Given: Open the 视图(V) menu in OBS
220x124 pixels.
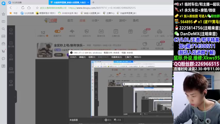Looking at the screenshot, I should click(92, 57).
